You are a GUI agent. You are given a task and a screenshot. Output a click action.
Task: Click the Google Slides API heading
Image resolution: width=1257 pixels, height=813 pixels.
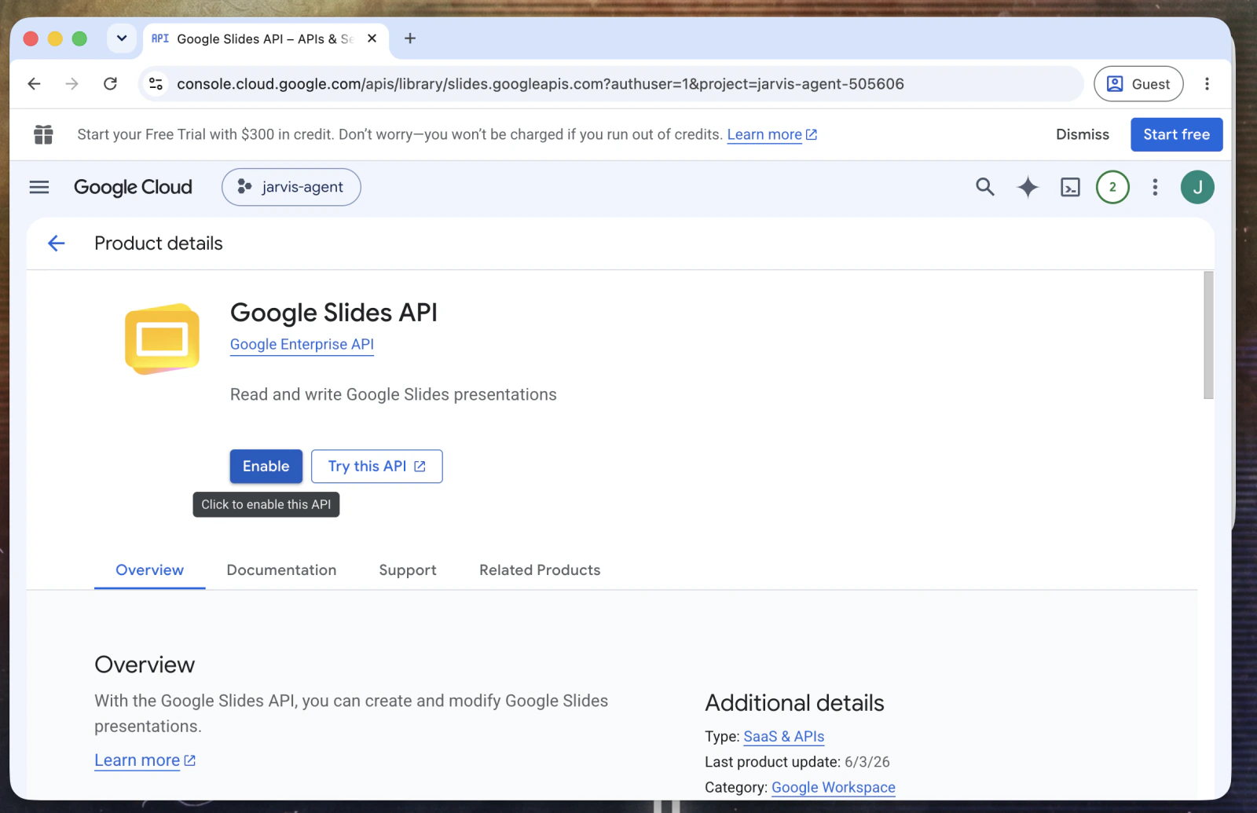tap(333, 313)
